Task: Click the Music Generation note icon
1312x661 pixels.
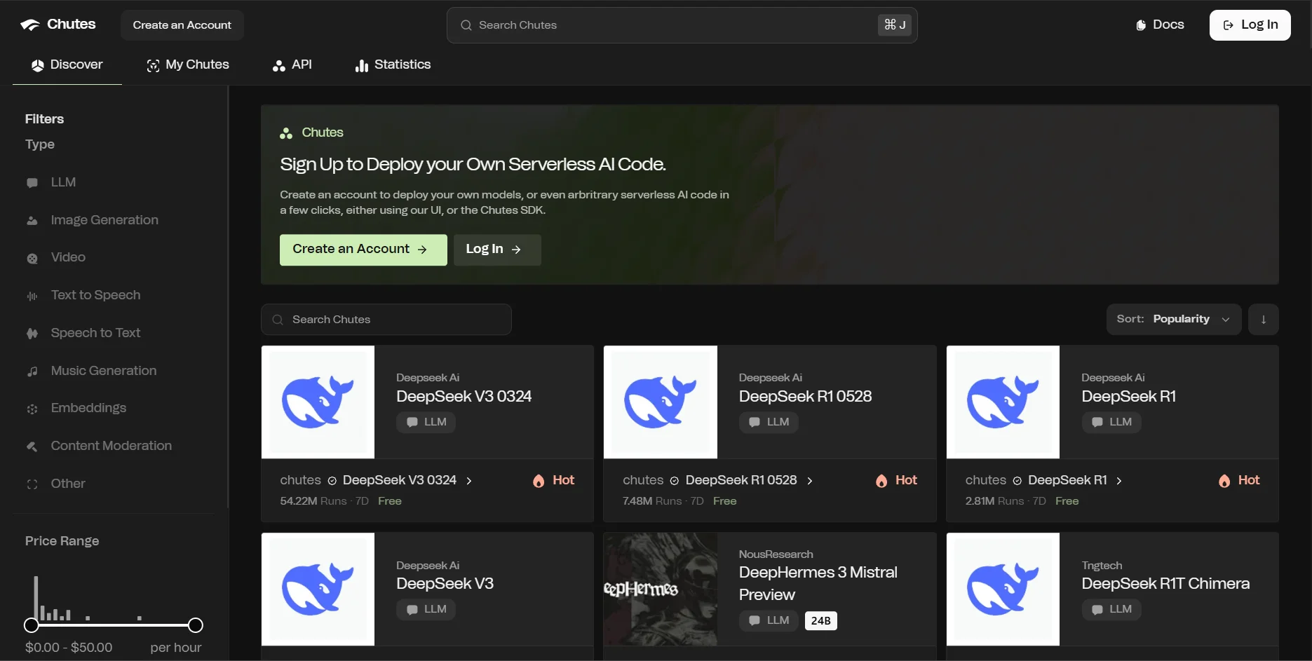Action: click(32, 372)
